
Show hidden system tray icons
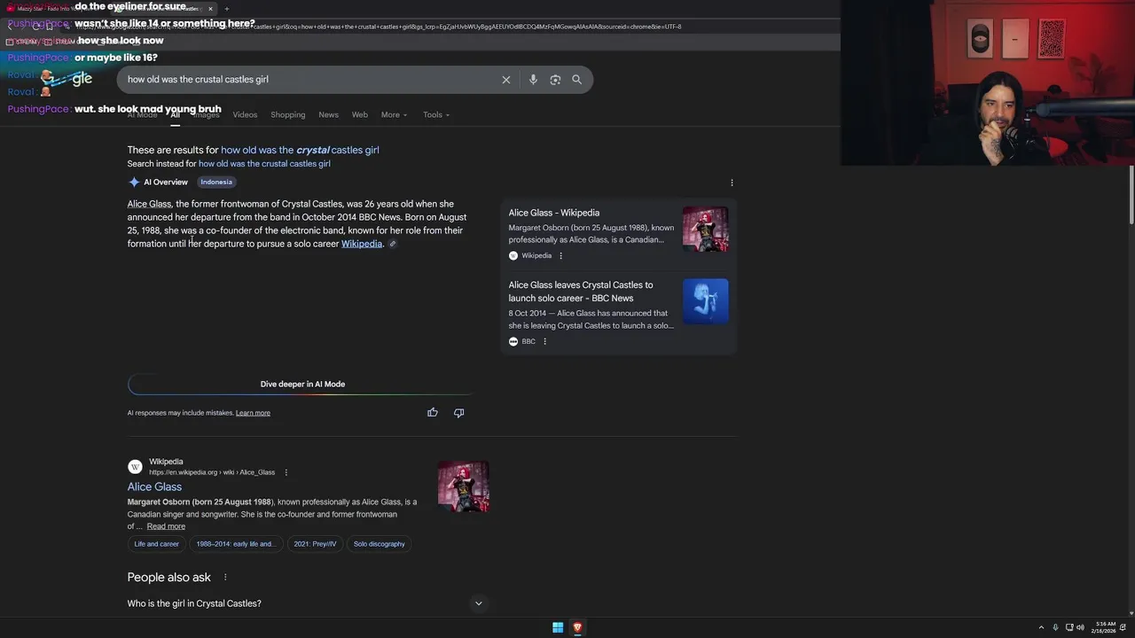pyautogui.click(x=1041, y=627)
